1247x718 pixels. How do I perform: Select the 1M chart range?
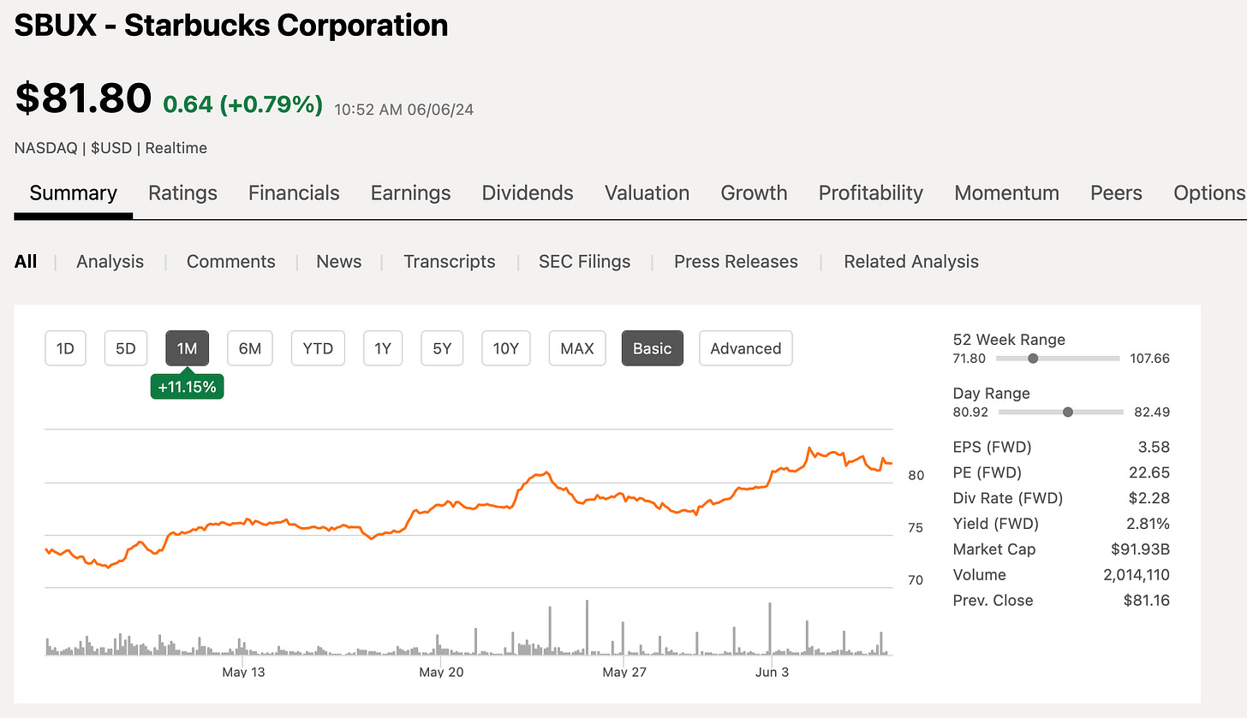coord(187,348)
